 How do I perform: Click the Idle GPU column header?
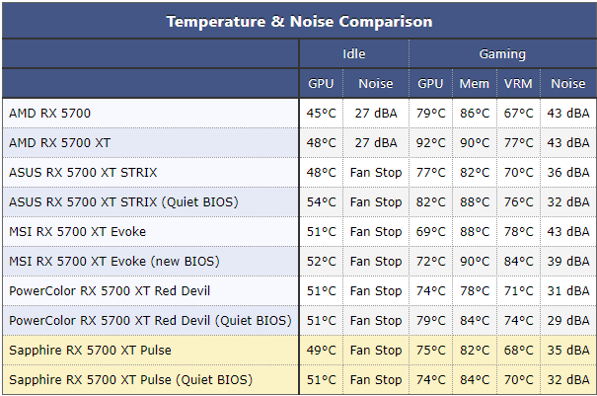click(321, 84)
